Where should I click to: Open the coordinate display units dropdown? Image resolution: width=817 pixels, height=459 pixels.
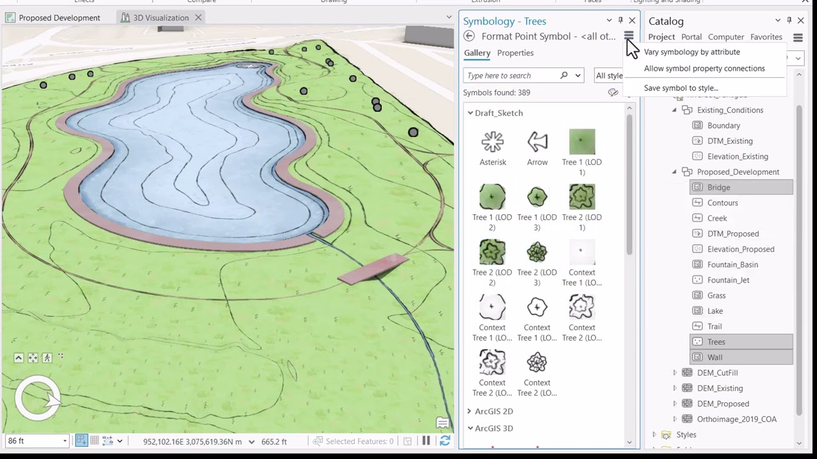coord(251,441)
